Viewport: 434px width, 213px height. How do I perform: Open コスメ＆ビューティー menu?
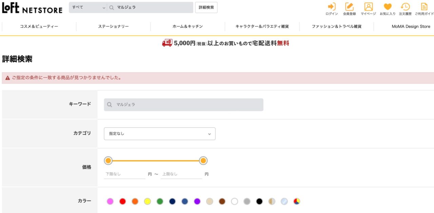(x=39, y=26)
